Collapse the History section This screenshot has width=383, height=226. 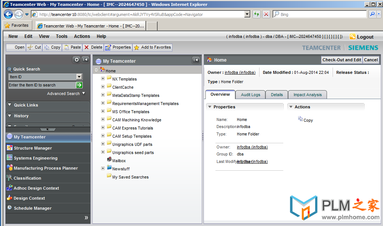pyautogui.click(x=10, y=115)
